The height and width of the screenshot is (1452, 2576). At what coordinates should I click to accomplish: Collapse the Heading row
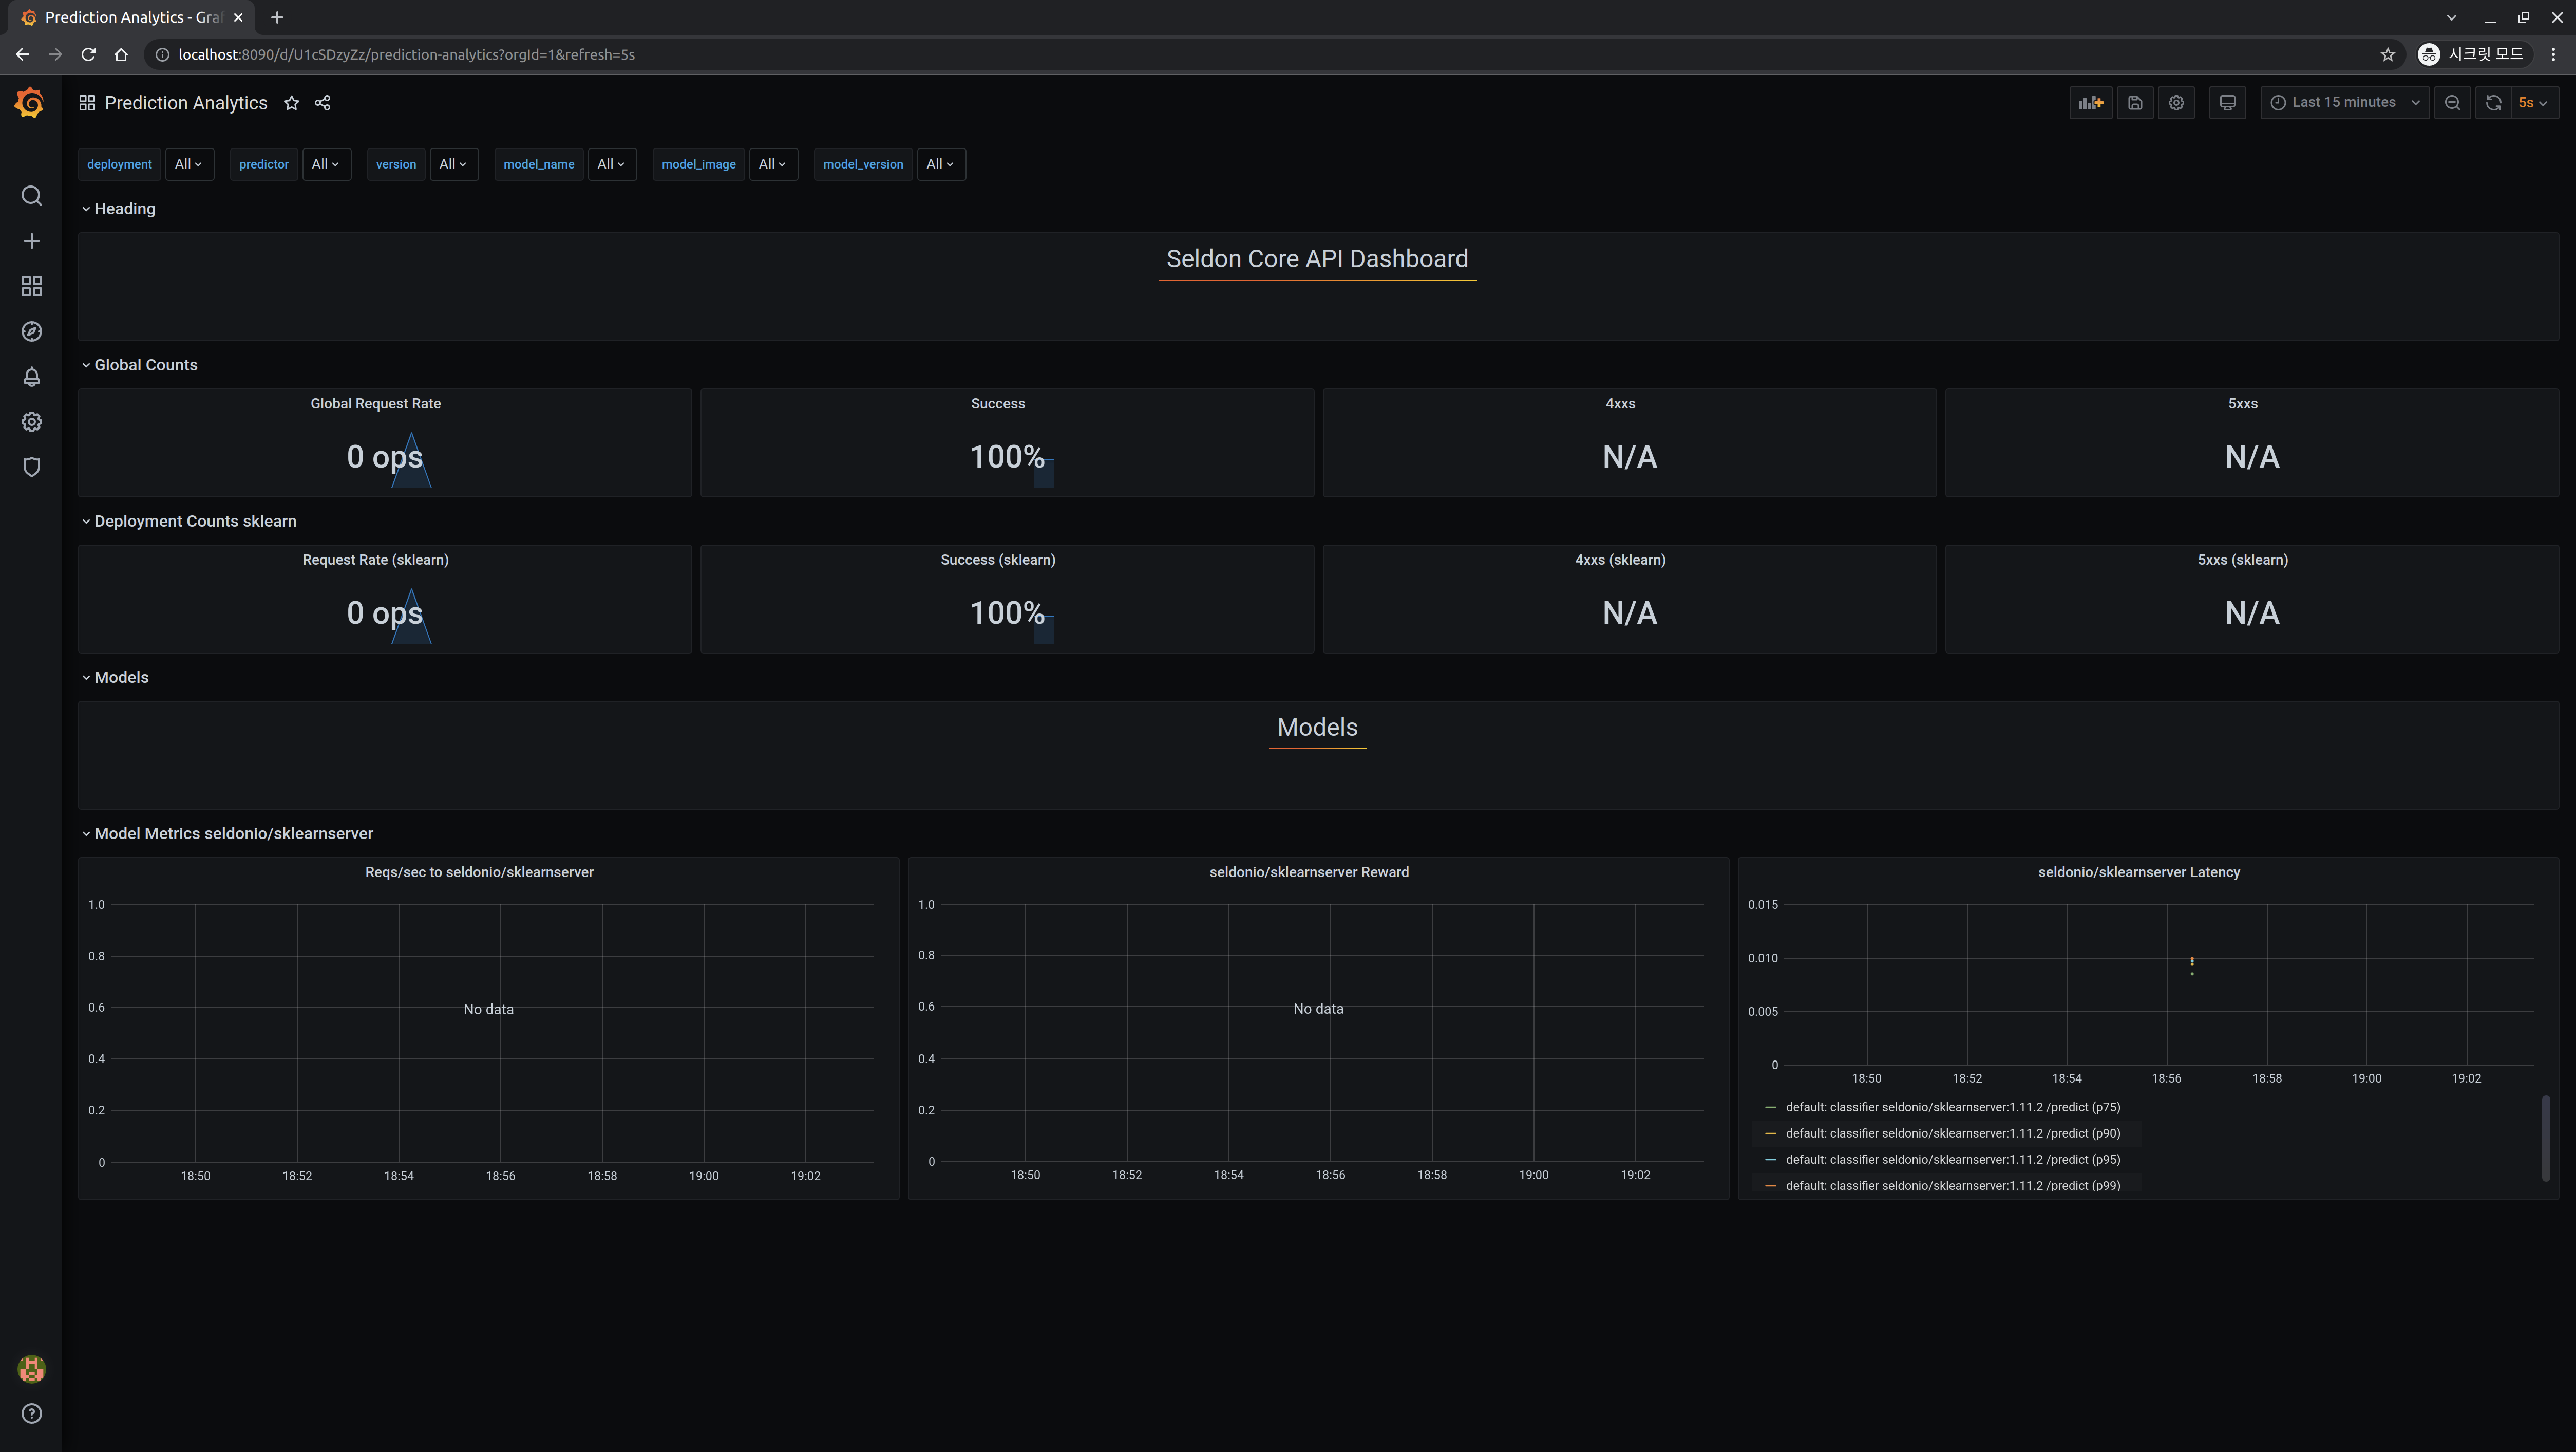tap(118, 209)
